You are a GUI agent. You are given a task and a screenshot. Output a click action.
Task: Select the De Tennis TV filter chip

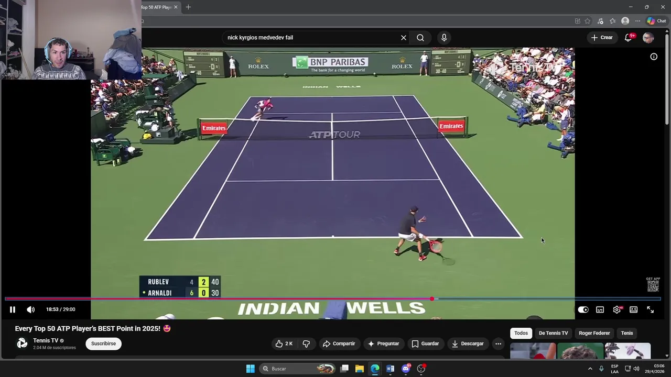coord(553,333)
